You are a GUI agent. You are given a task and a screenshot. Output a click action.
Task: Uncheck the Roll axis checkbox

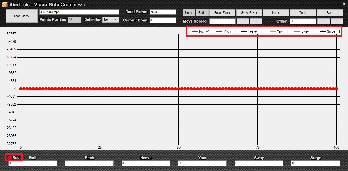[207, 31]
